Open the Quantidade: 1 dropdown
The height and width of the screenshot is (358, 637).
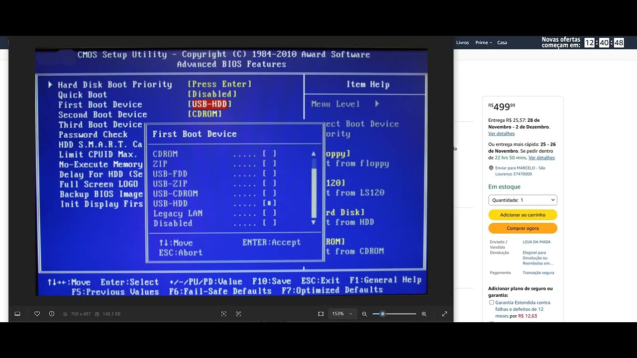[523, 200]
